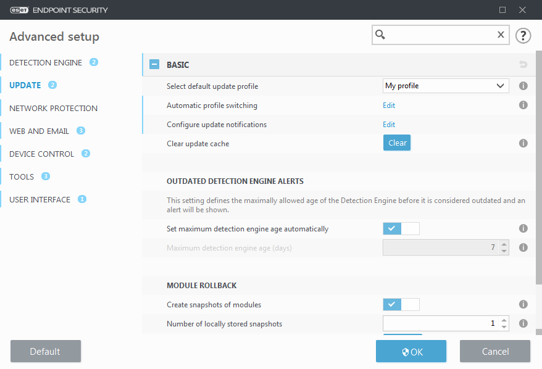Image resolution: width=542 pixels, height=369 pixels.
Task: Open help with the question mark icon
Action: pyautogui.click(x=523, y=36)
